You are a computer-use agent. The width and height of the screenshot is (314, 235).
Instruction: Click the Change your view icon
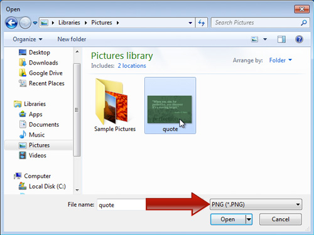click(254, 39)
